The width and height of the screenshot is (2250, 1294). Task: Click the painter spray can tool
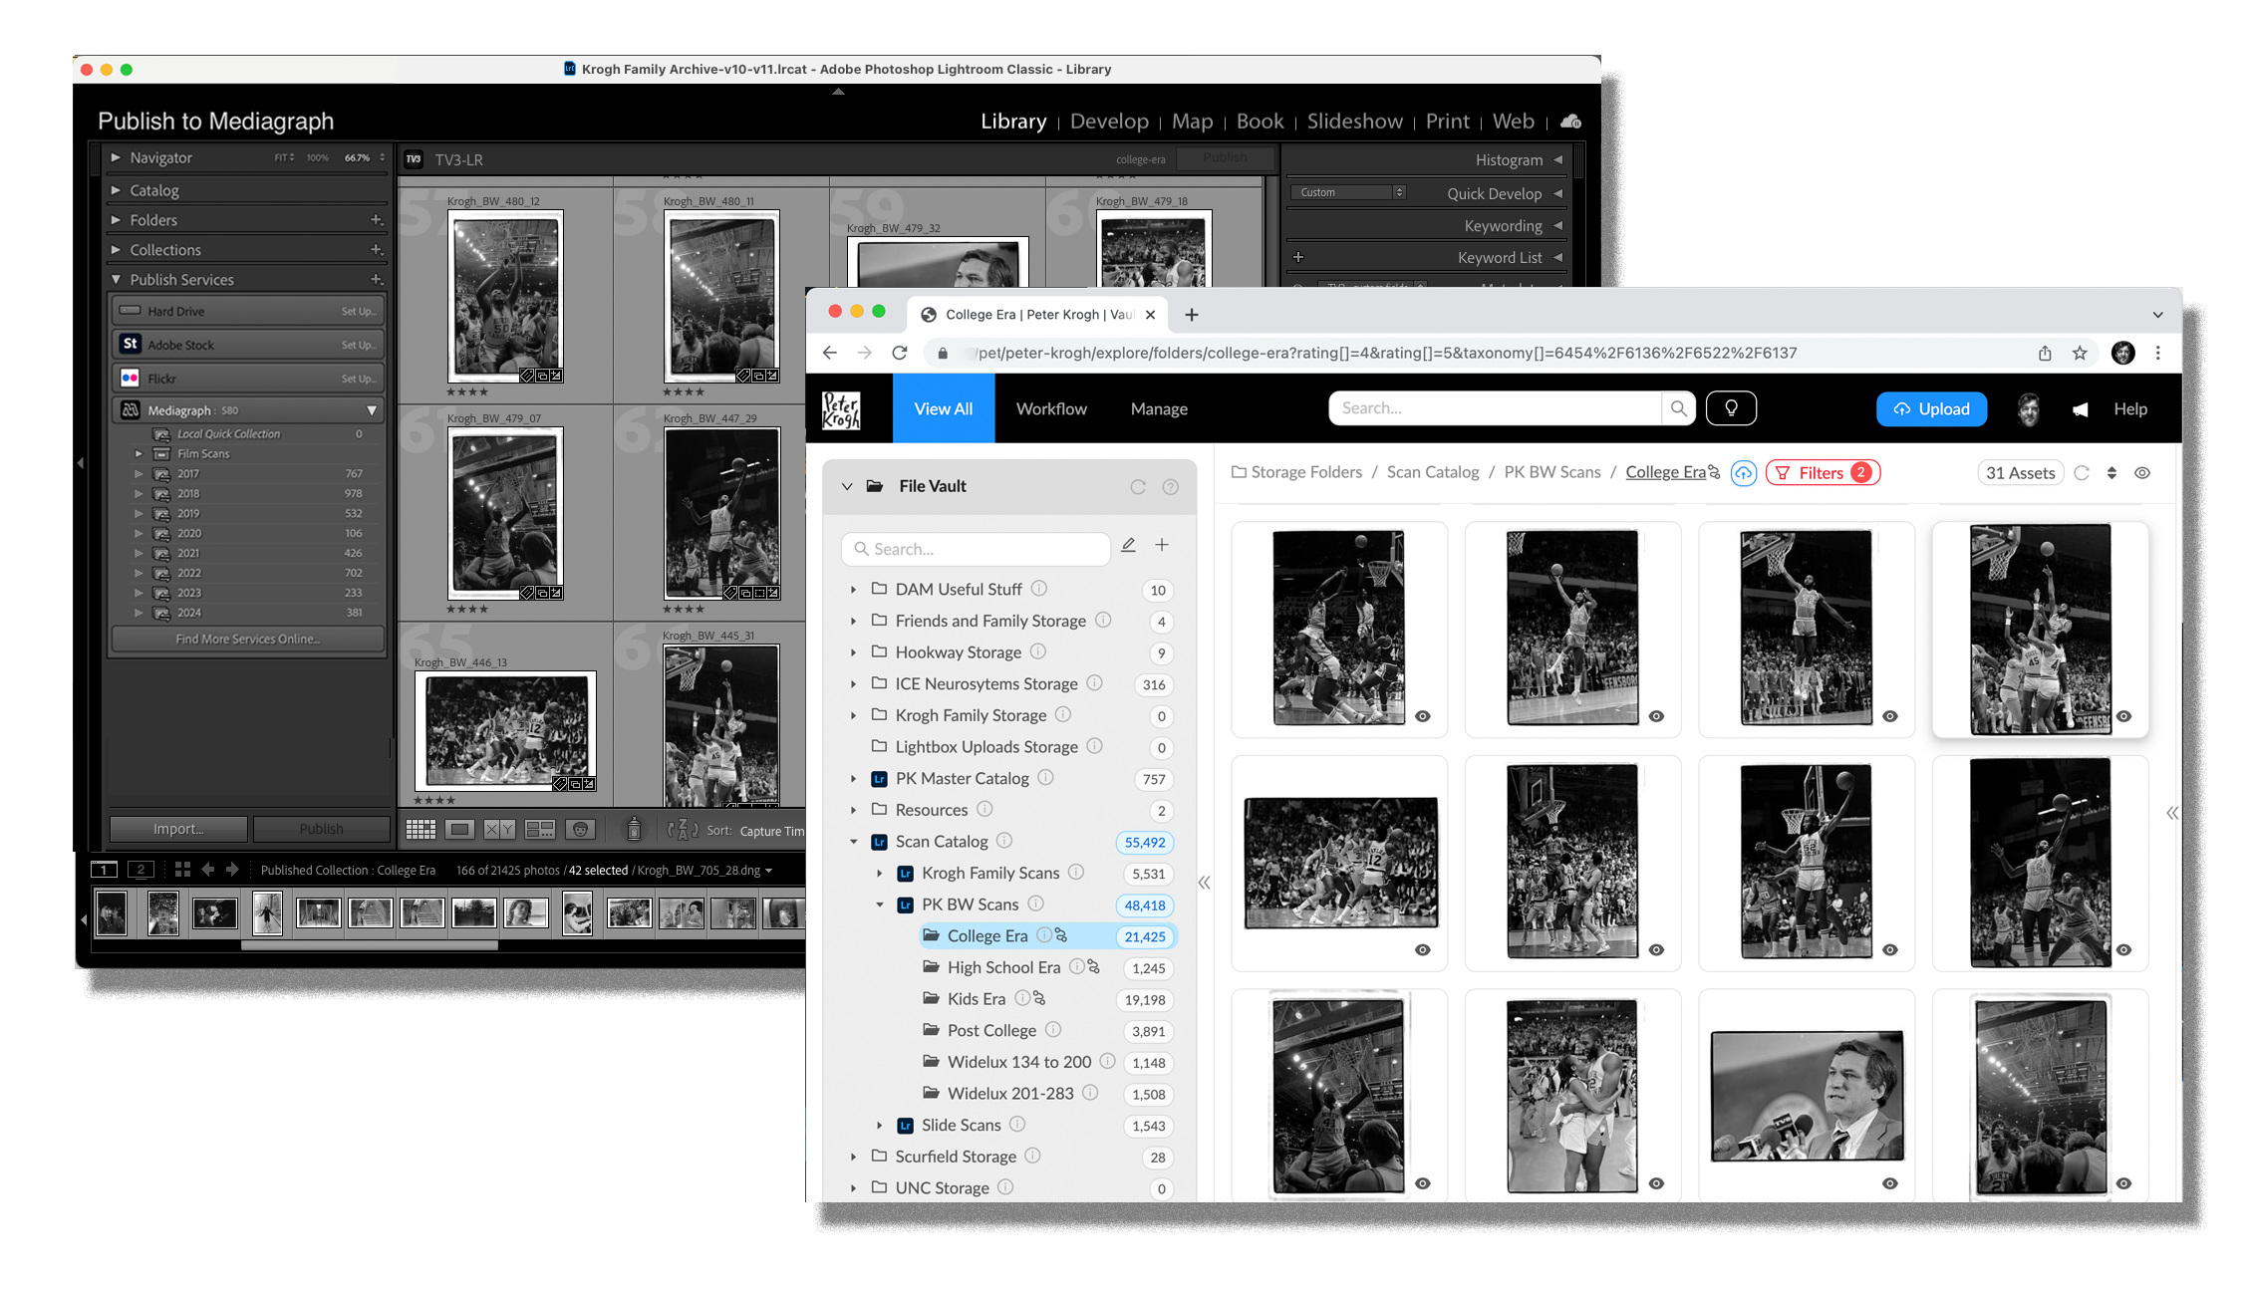(x=633, y=829)
